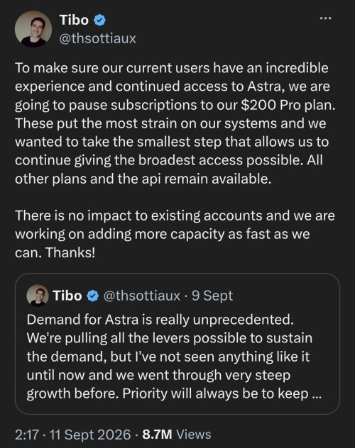Open the three-dot more options menu
This screenshot has width=355, height=448.
[x=326, y=18]
